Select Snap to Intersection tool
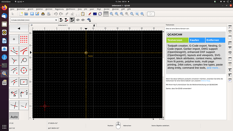Viewport: 233px width, 131px height. coord(14,105)
